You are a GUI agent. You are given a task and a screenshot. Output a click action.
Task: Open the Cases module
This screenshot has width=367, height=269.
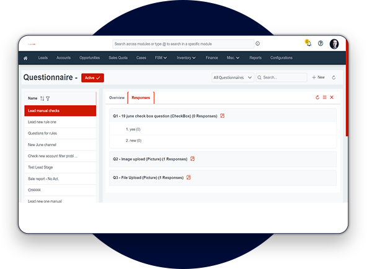coord(141,58)
